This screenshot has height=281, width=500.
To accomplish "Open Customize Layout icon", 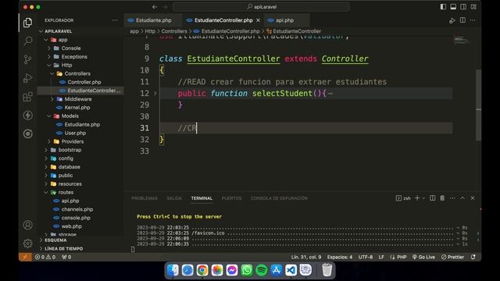I will 473,7.
